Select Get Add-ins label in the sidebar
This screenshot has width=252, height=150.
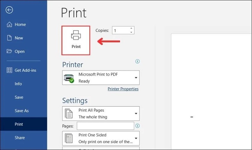tap(26, 70)
